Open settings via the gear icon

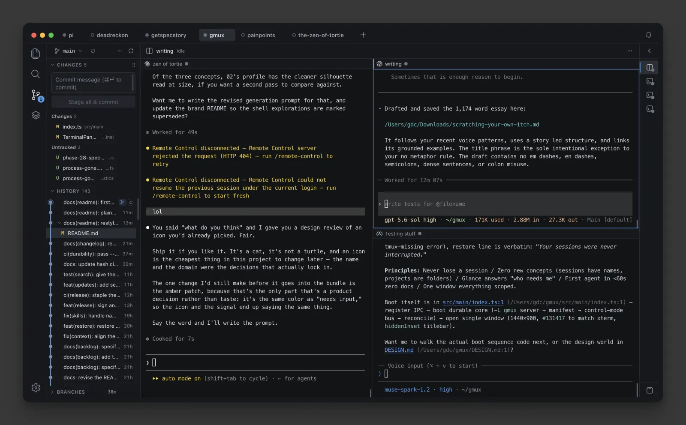36,387
